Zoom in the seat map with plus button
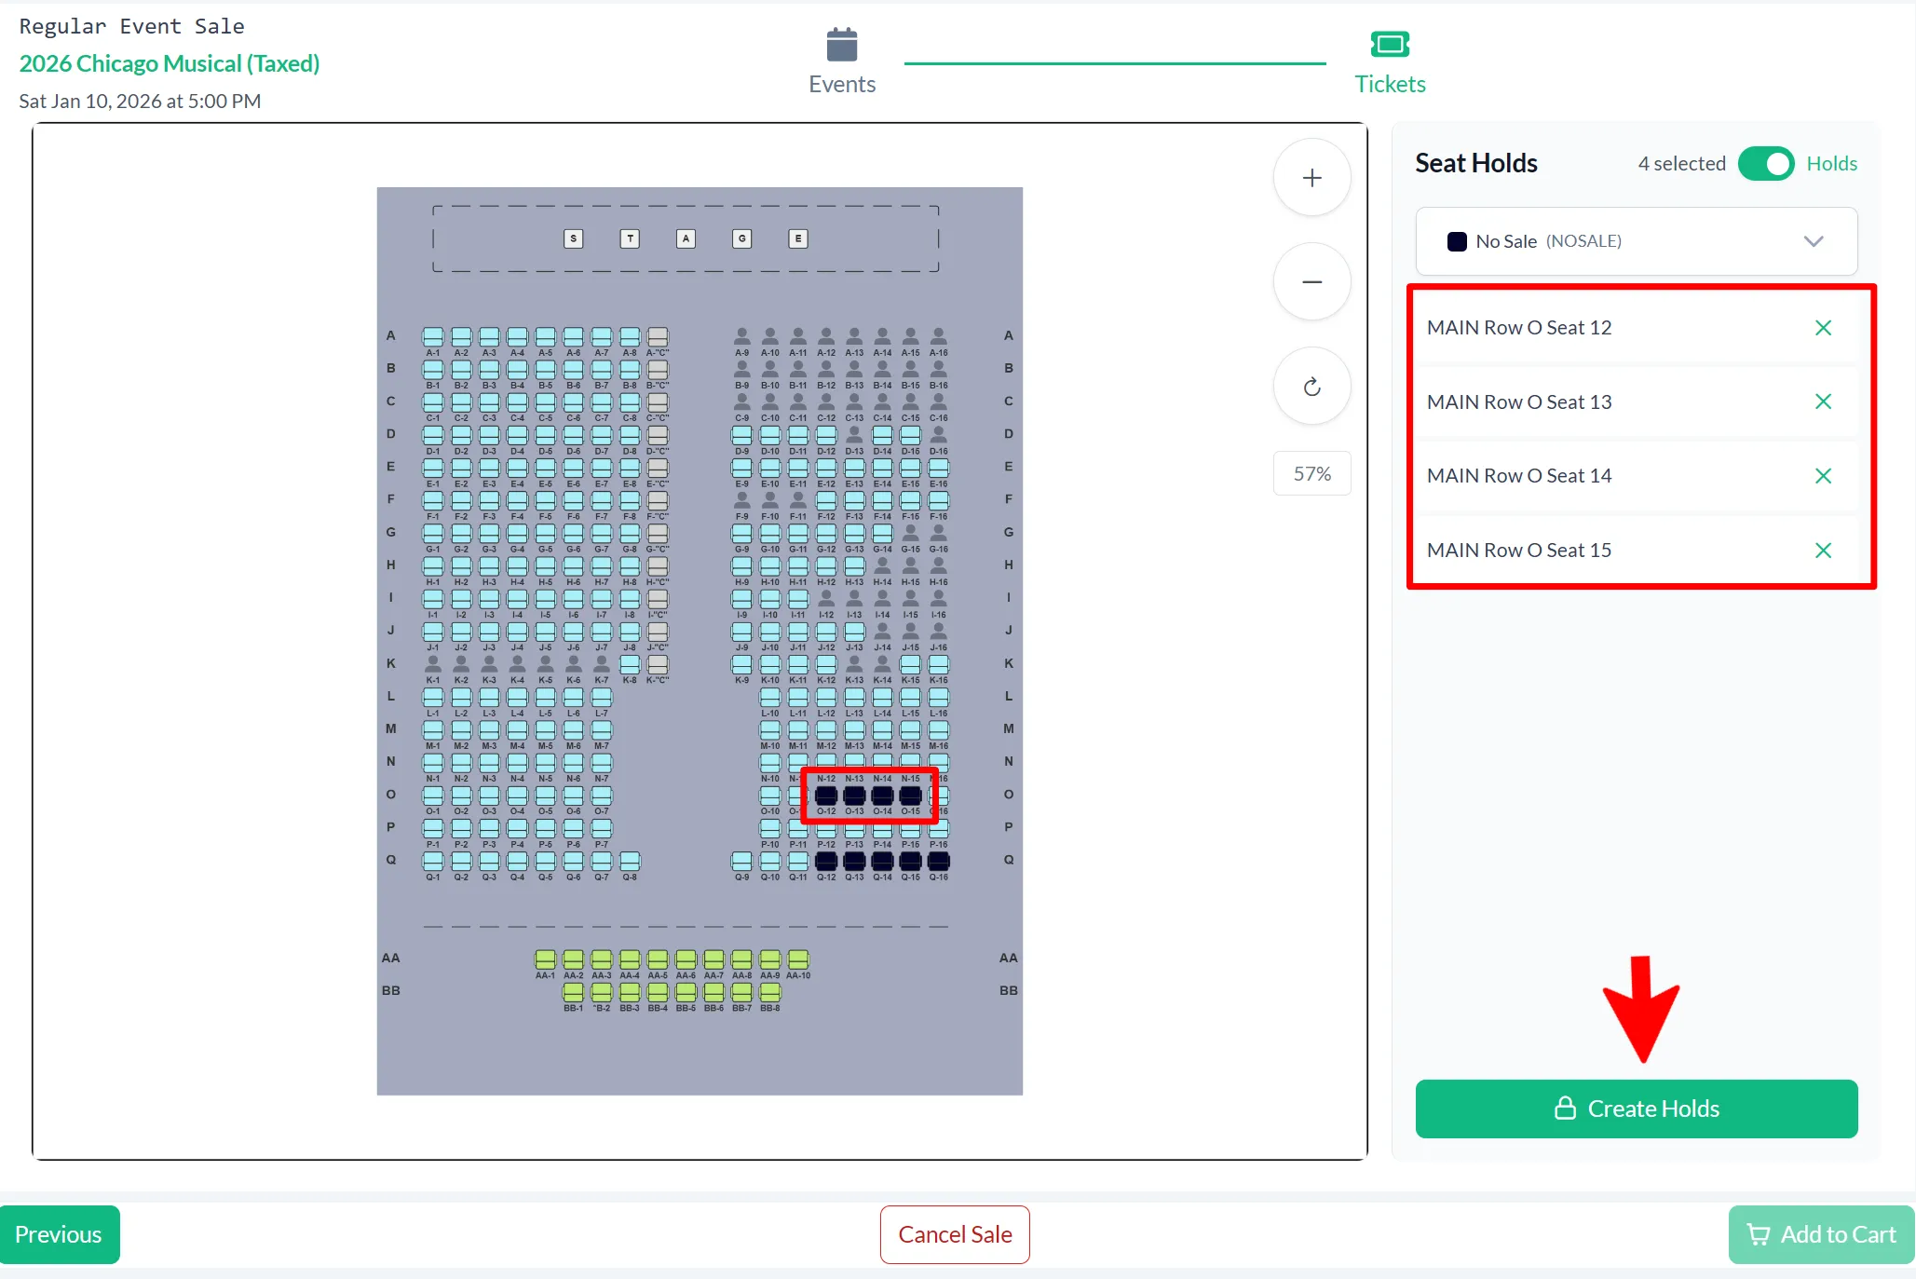 (1311, 177)
